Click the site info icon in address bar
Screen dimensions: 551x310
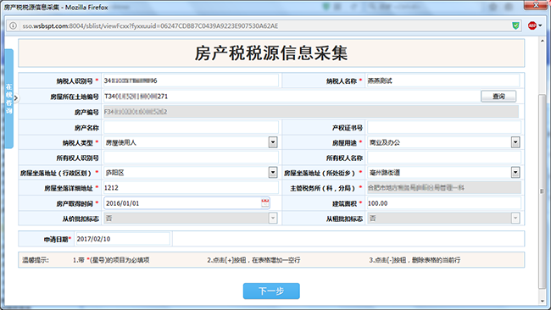(13, 25)
